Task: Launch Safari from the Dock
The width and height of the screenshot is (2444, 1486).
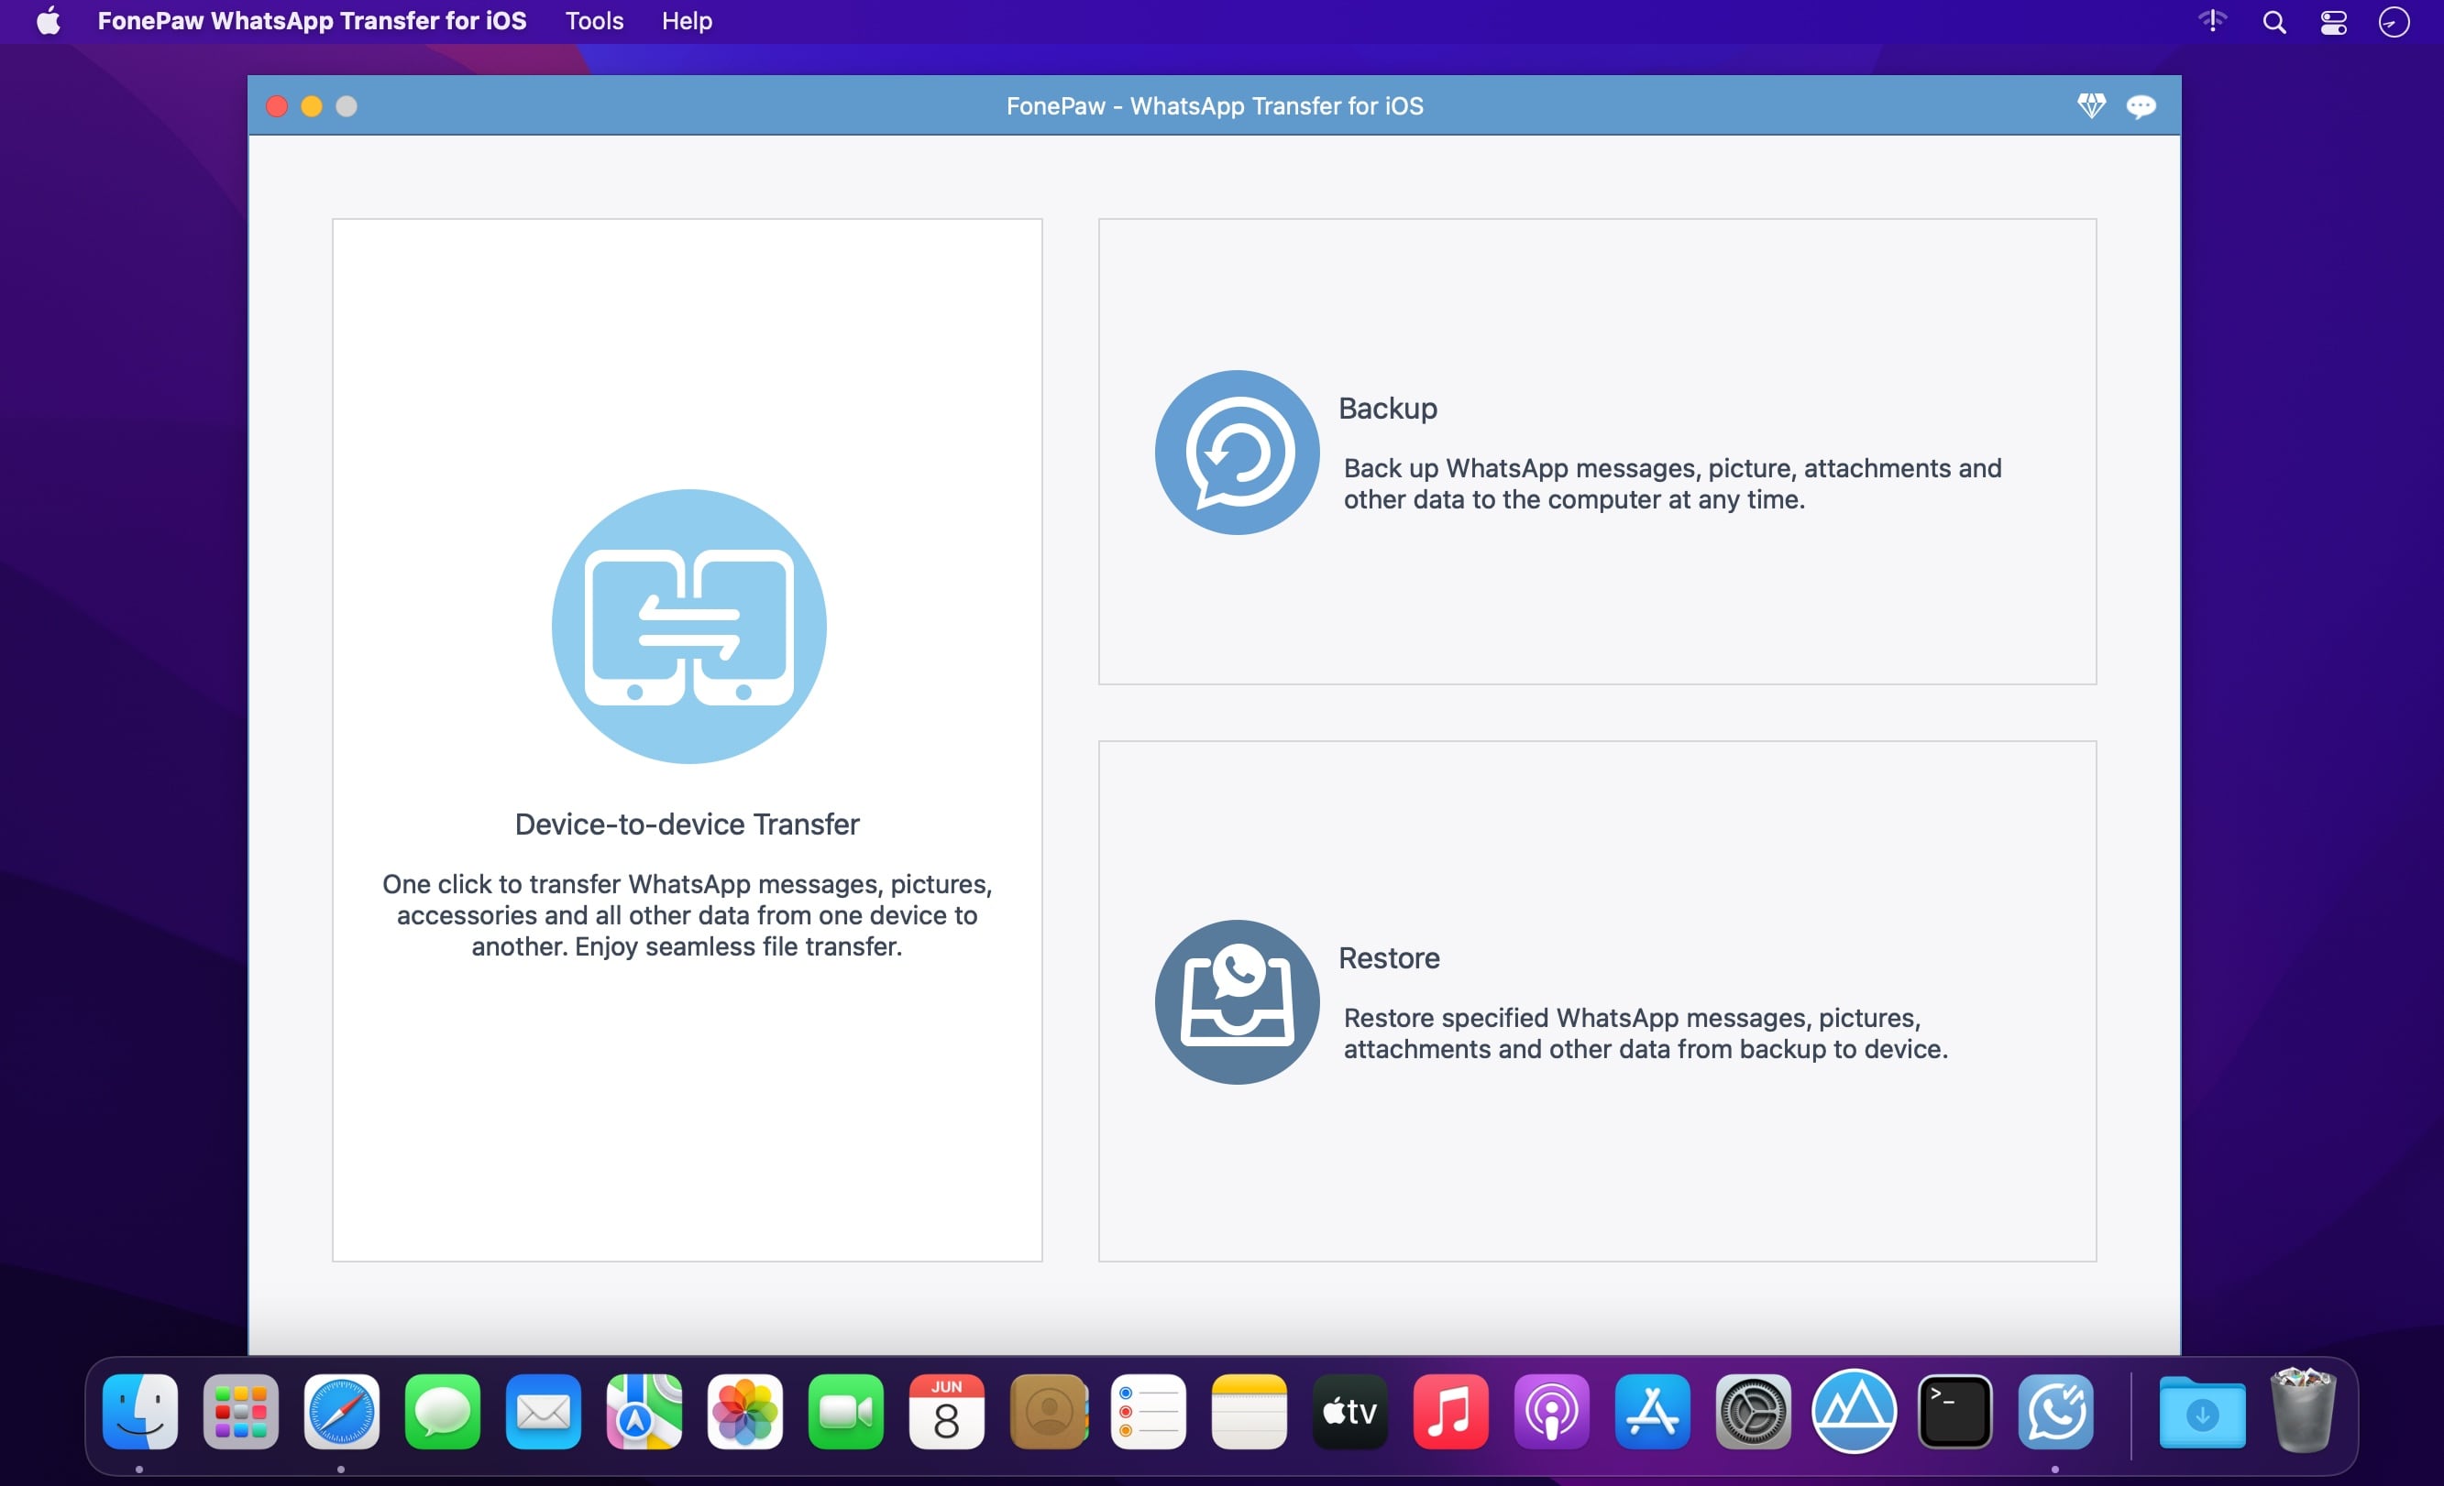Action: tap(341, 1412)
